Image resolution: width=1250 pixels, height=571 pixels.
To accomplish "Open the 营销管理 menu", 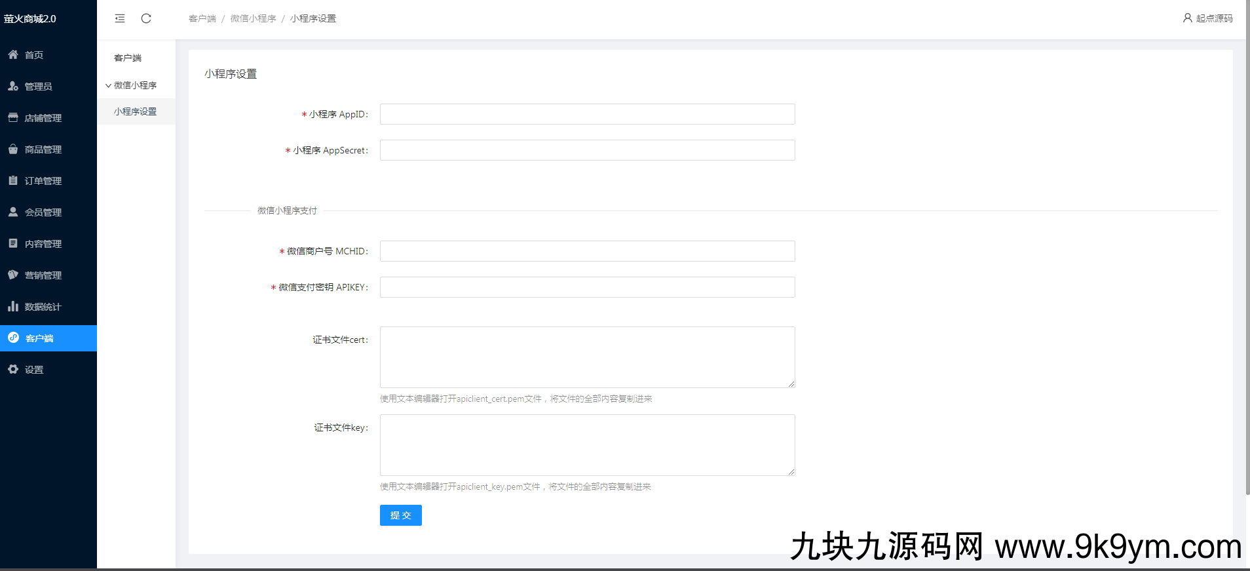I will coord(43,275).
